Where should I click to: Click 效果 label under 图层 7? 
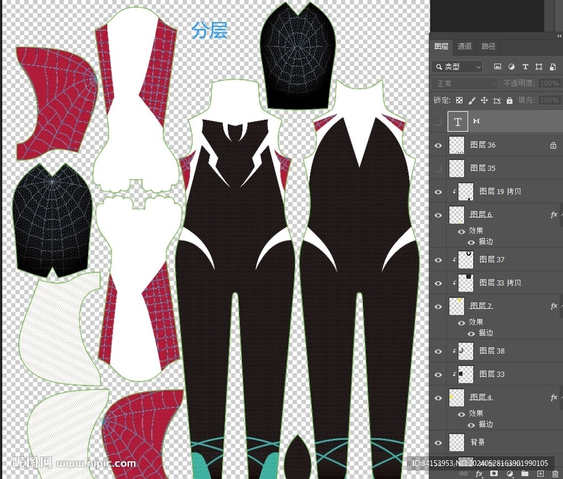tap(476, 322)
